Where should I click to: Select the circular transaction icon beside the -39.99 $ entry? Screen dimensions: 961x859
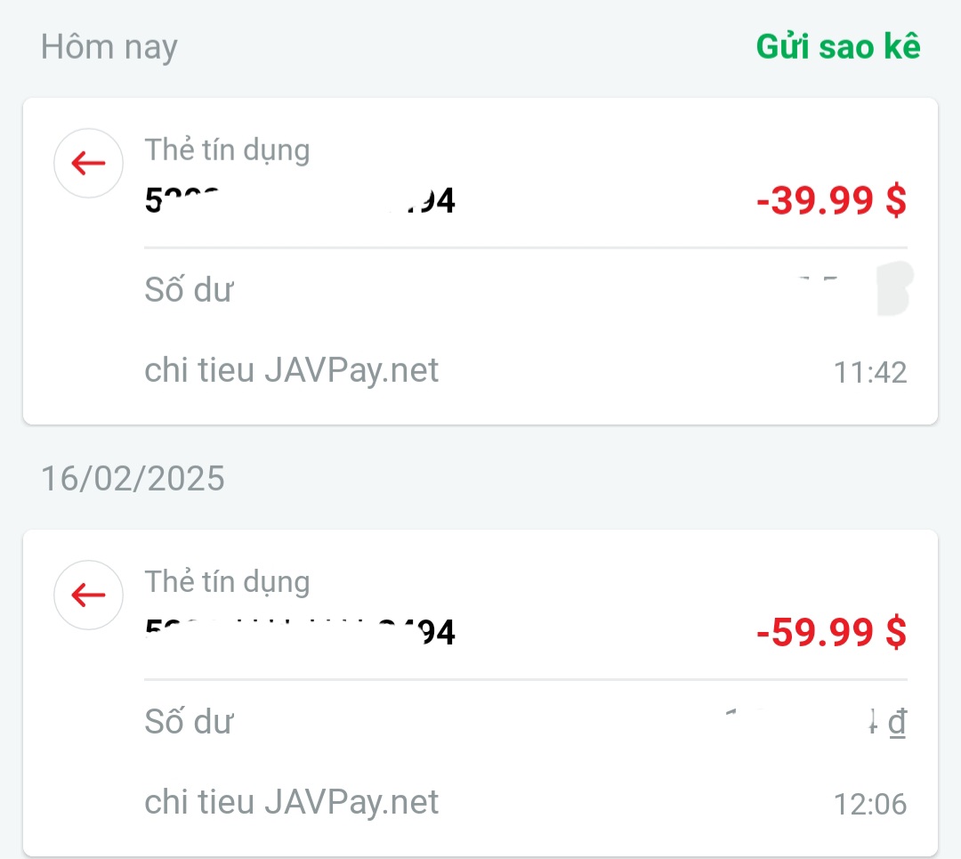88,163
